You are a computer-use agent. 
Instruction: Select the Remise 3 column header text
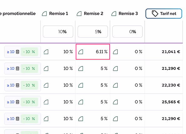pyautogui.click(x=128, y=13)
